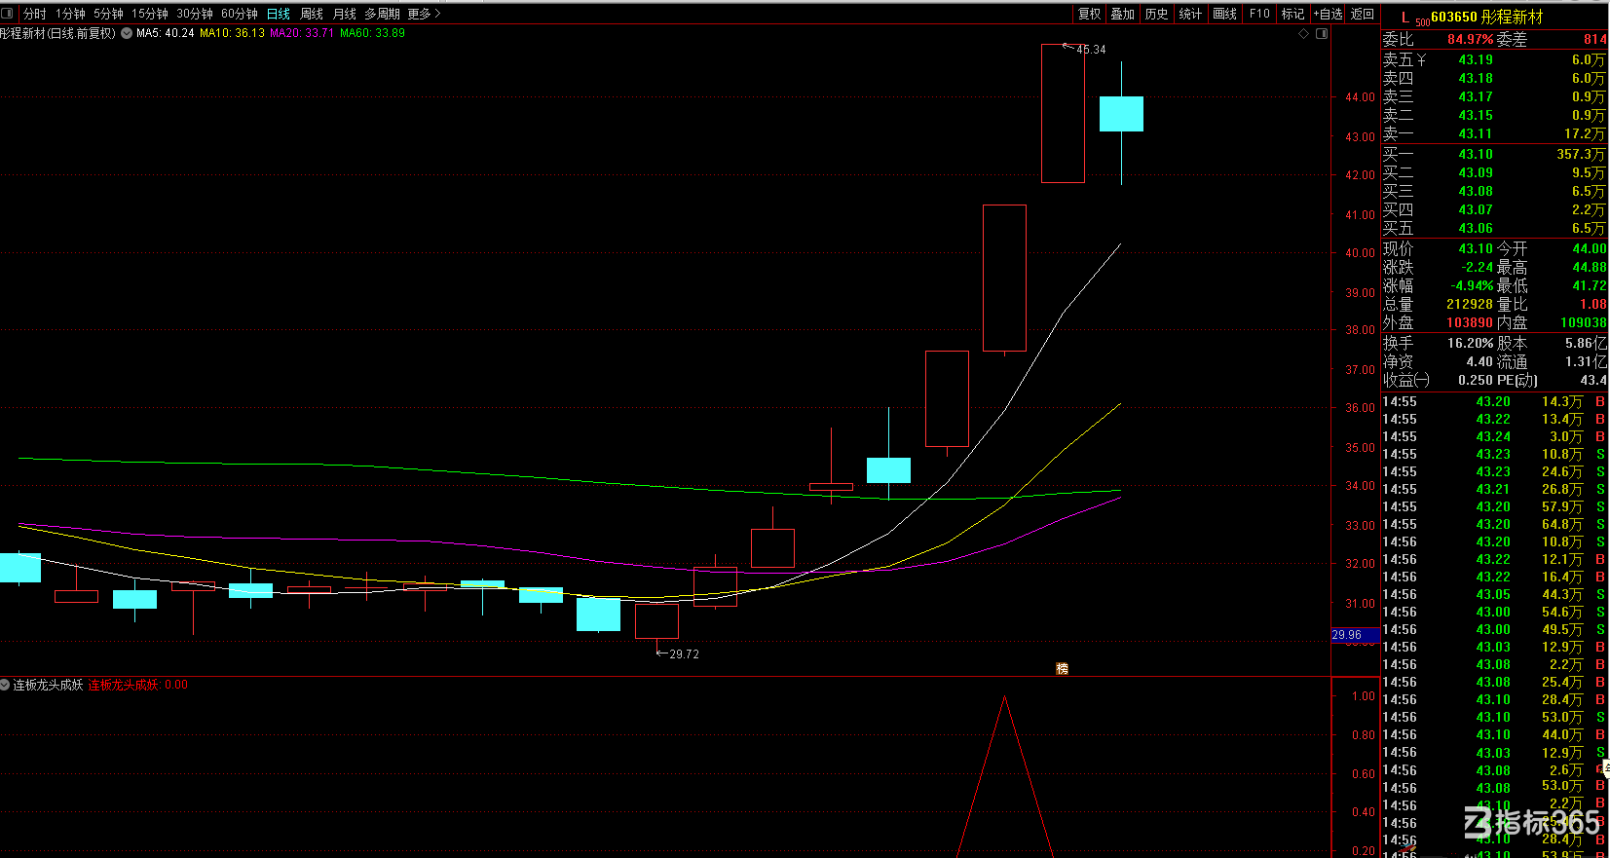Click the MA60: 33.89 label
Viewport: 1610px width, 858px height.
pos(373,33)
